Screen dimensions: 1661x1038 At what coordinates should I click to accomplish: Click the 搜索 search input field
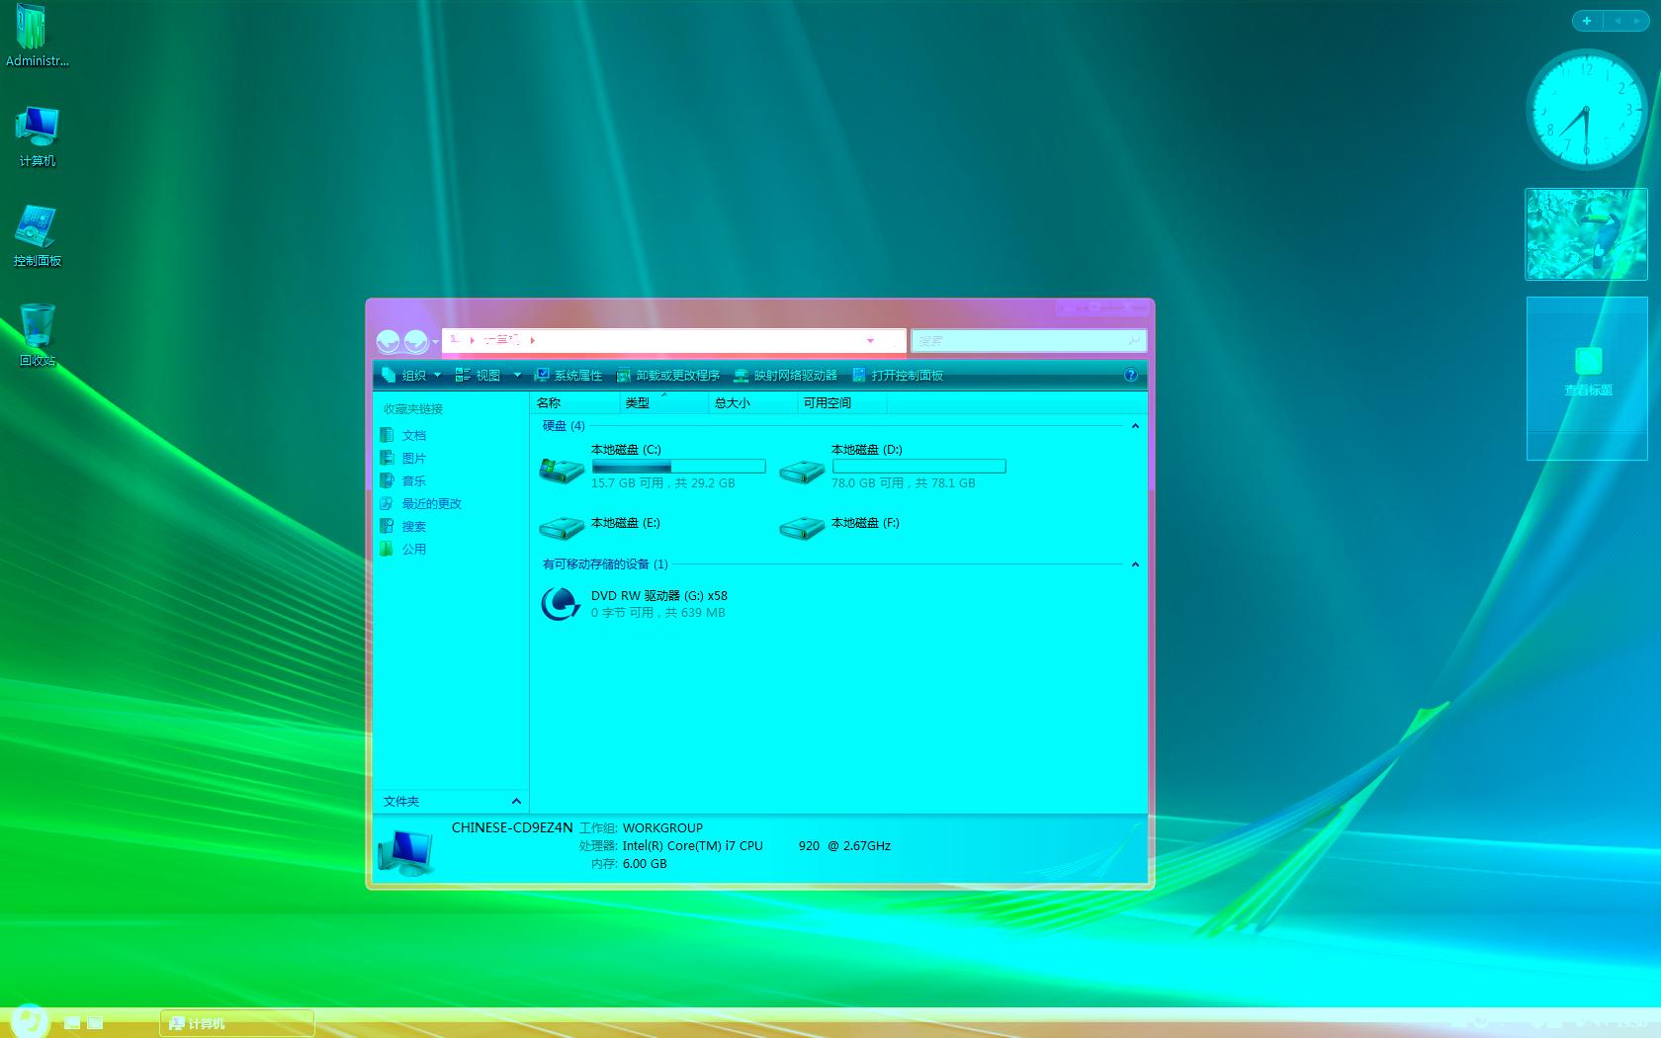[1028, 340]
